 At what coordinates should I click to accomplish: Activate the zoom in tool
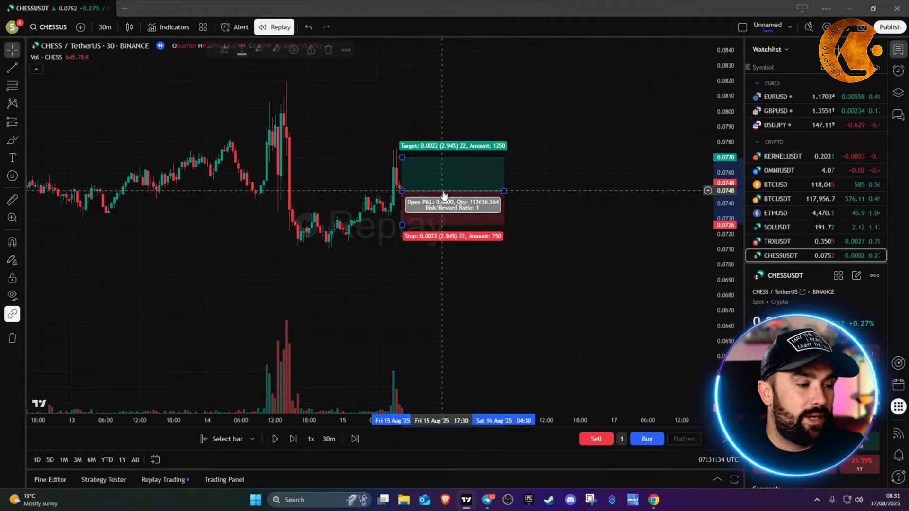(x=12, y=218)
